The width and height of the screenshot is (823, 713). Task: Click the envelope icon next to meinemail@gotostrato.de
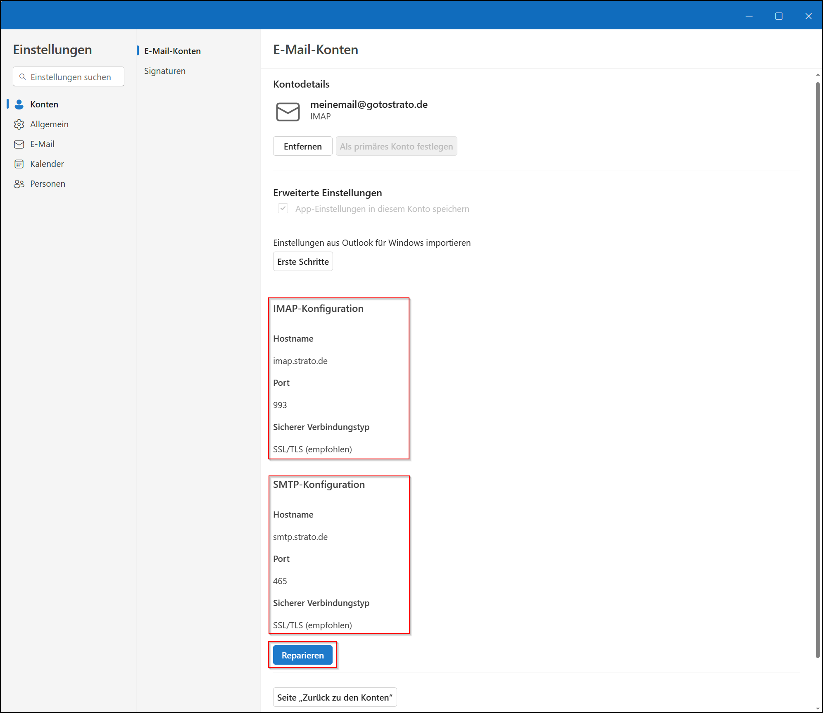click(x=288, y=112)
